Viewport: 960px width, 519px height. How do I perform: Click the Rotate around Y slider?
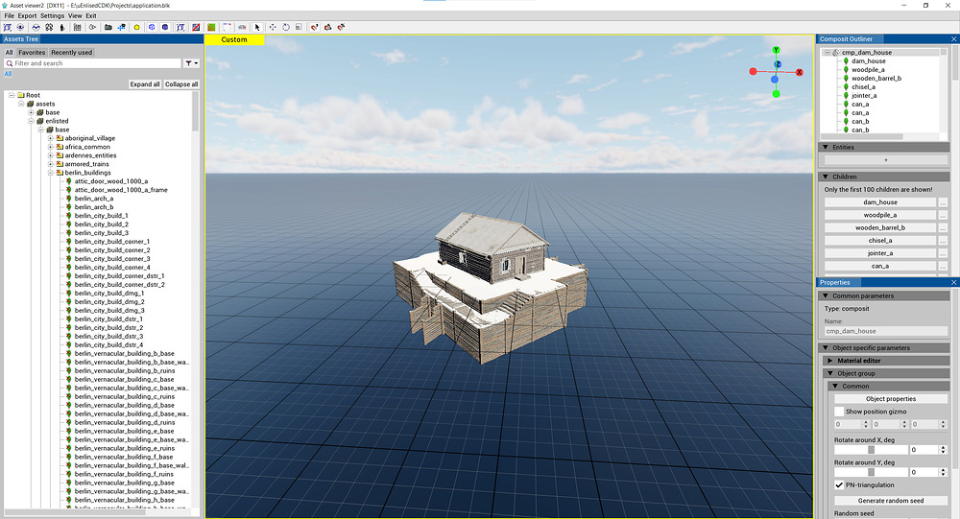tap(871, 473)
